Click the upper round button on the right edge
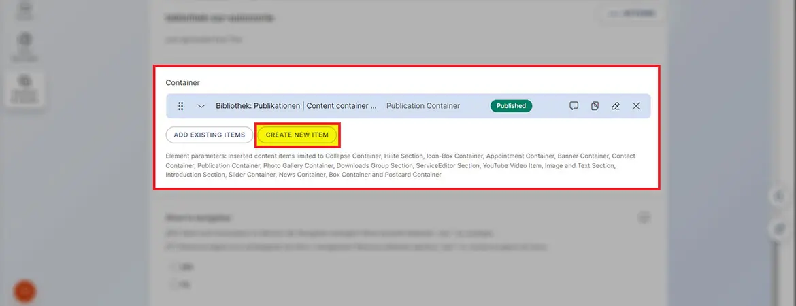The image size is (796, 306). coord(780,197)
